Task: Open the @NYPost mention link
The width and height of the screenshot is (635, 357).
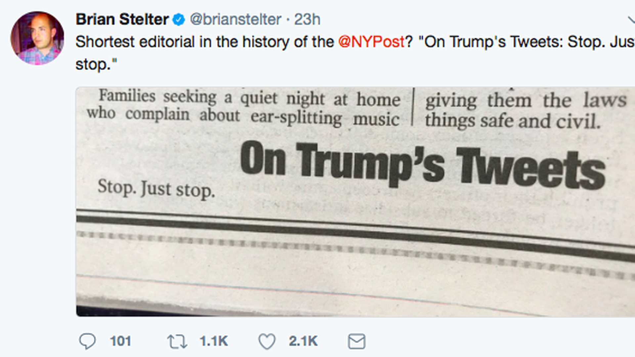Action: (371, 42)
